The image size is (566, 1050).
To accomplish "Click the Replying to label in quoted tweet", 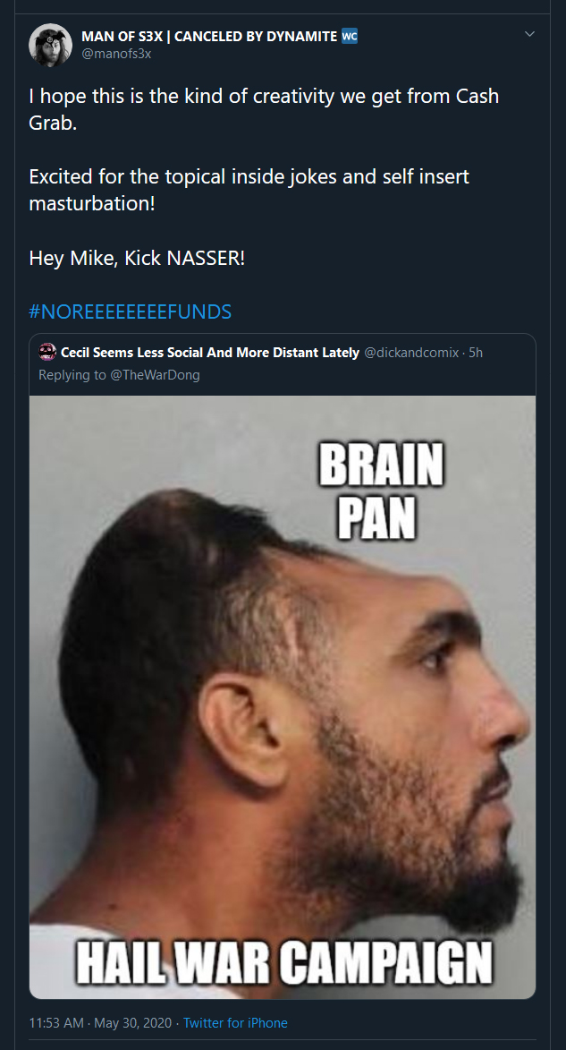I will 72,375.
